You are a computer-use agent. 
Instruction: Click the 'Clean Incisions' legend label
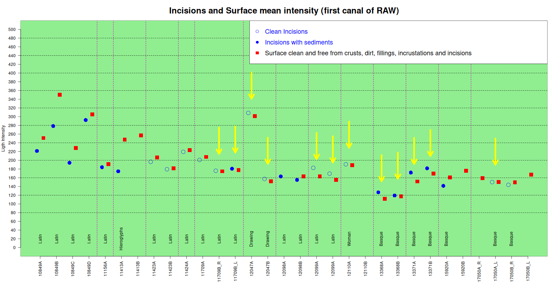click(286, 32)
